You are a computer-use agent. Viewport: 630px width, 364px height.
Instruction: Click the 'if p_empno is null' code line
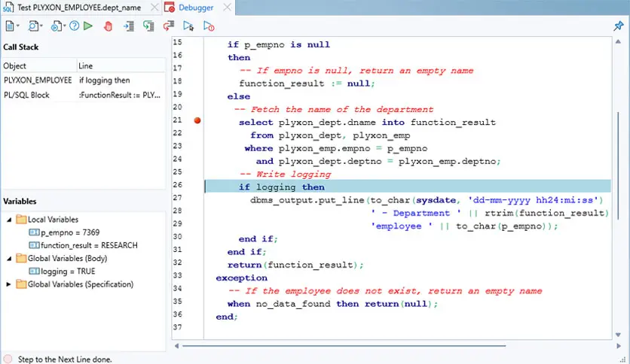coord(278,44)
